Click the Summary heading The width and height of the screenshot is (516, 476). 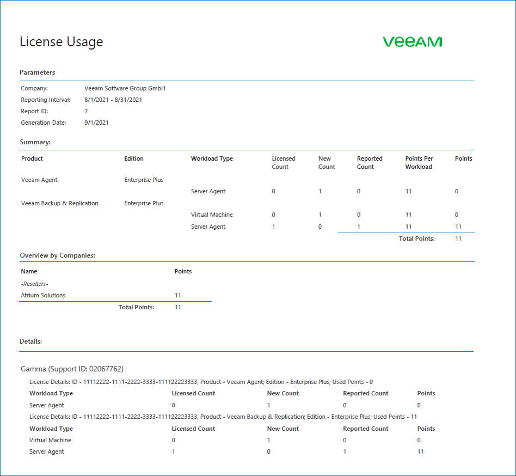35,142
